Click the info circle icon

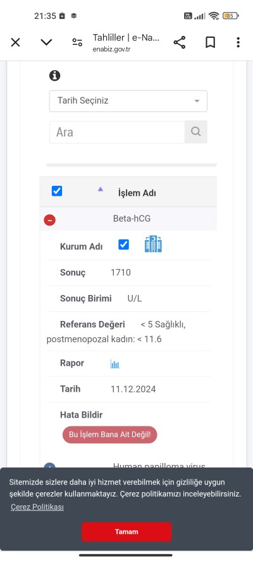click(54, 75)
